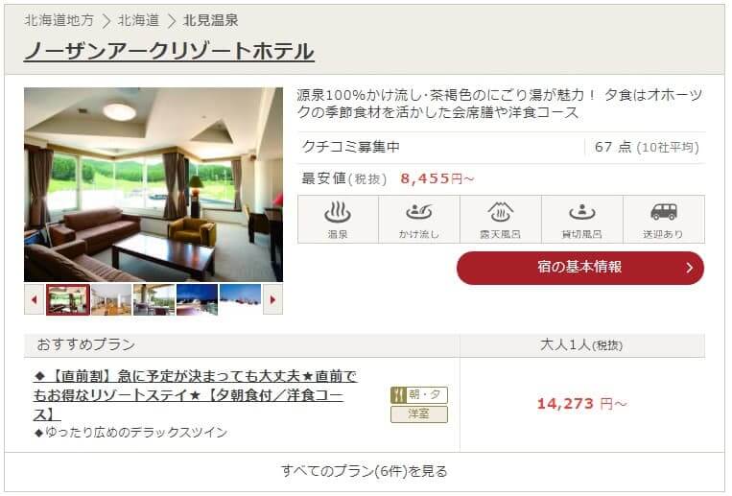Go to 北海道 breadcrumb
732x496 pixels.
(139, 20)
